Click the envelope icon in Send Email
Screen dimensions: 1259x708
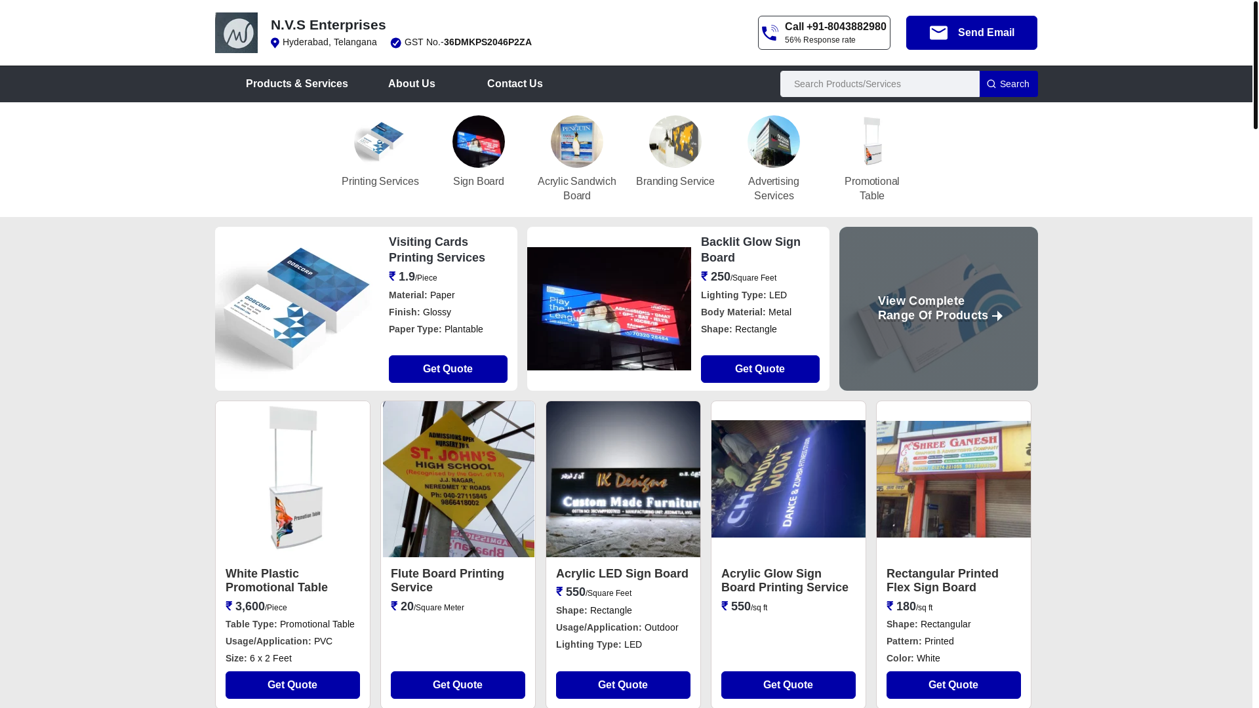click(938, 33)
